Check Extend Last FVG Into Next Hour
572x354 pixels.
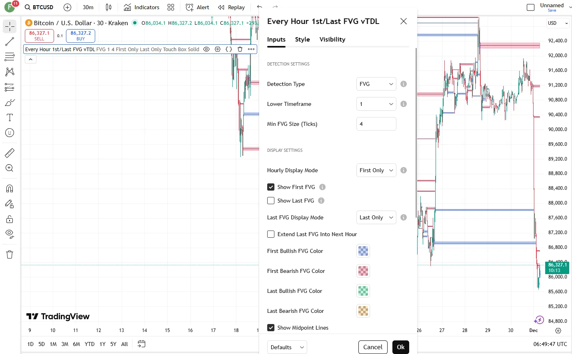tap(271, 234)
